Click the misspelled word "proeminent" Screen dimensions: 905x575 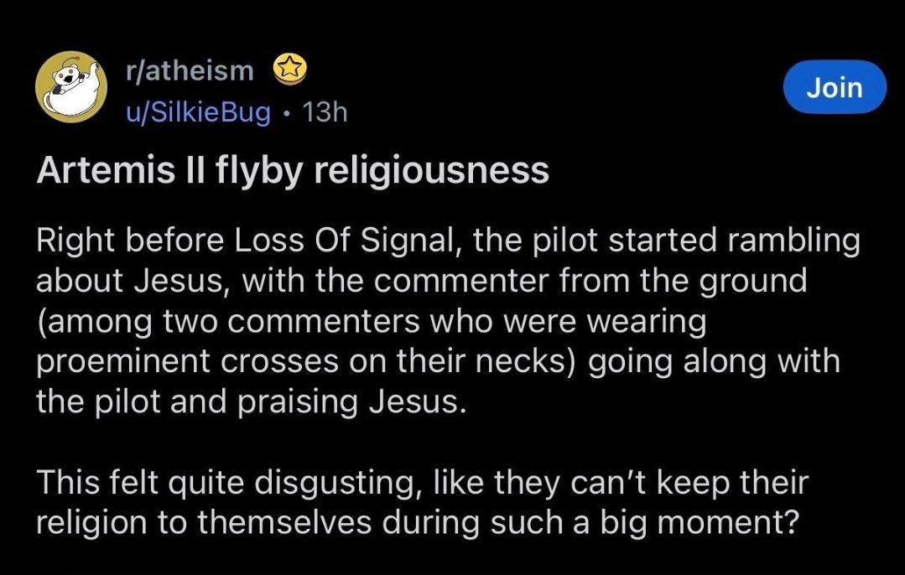pos(117,361)
